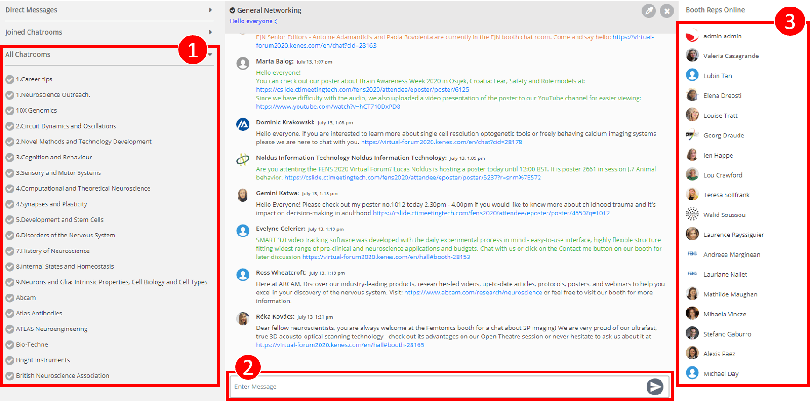810x401 pixels.
Task: Collapse the All Chatrooms list
Action: 210,55
